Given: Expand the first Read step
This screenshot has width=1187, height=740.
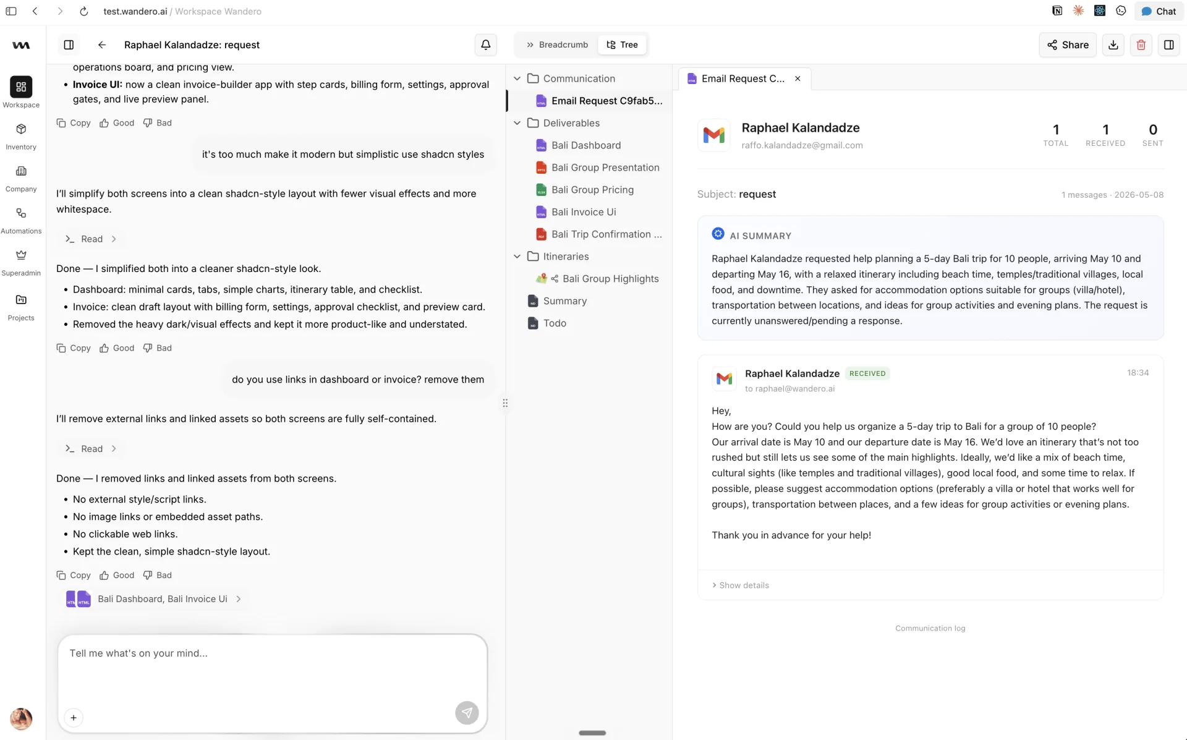Looking at the screenshot, I should [x=91, y=239].
